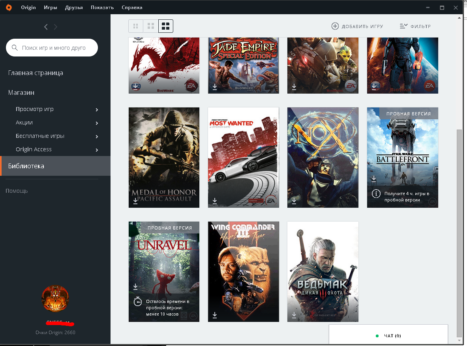Click download icon on Wing Commander III
The height and width of the screenshot is (346, 467).
click(x=215, y=315)
